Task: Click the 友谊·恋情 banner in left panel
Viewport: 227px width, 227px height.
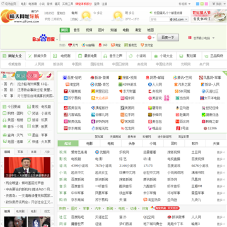Action: pyautogui.click(x=27, y=76)
